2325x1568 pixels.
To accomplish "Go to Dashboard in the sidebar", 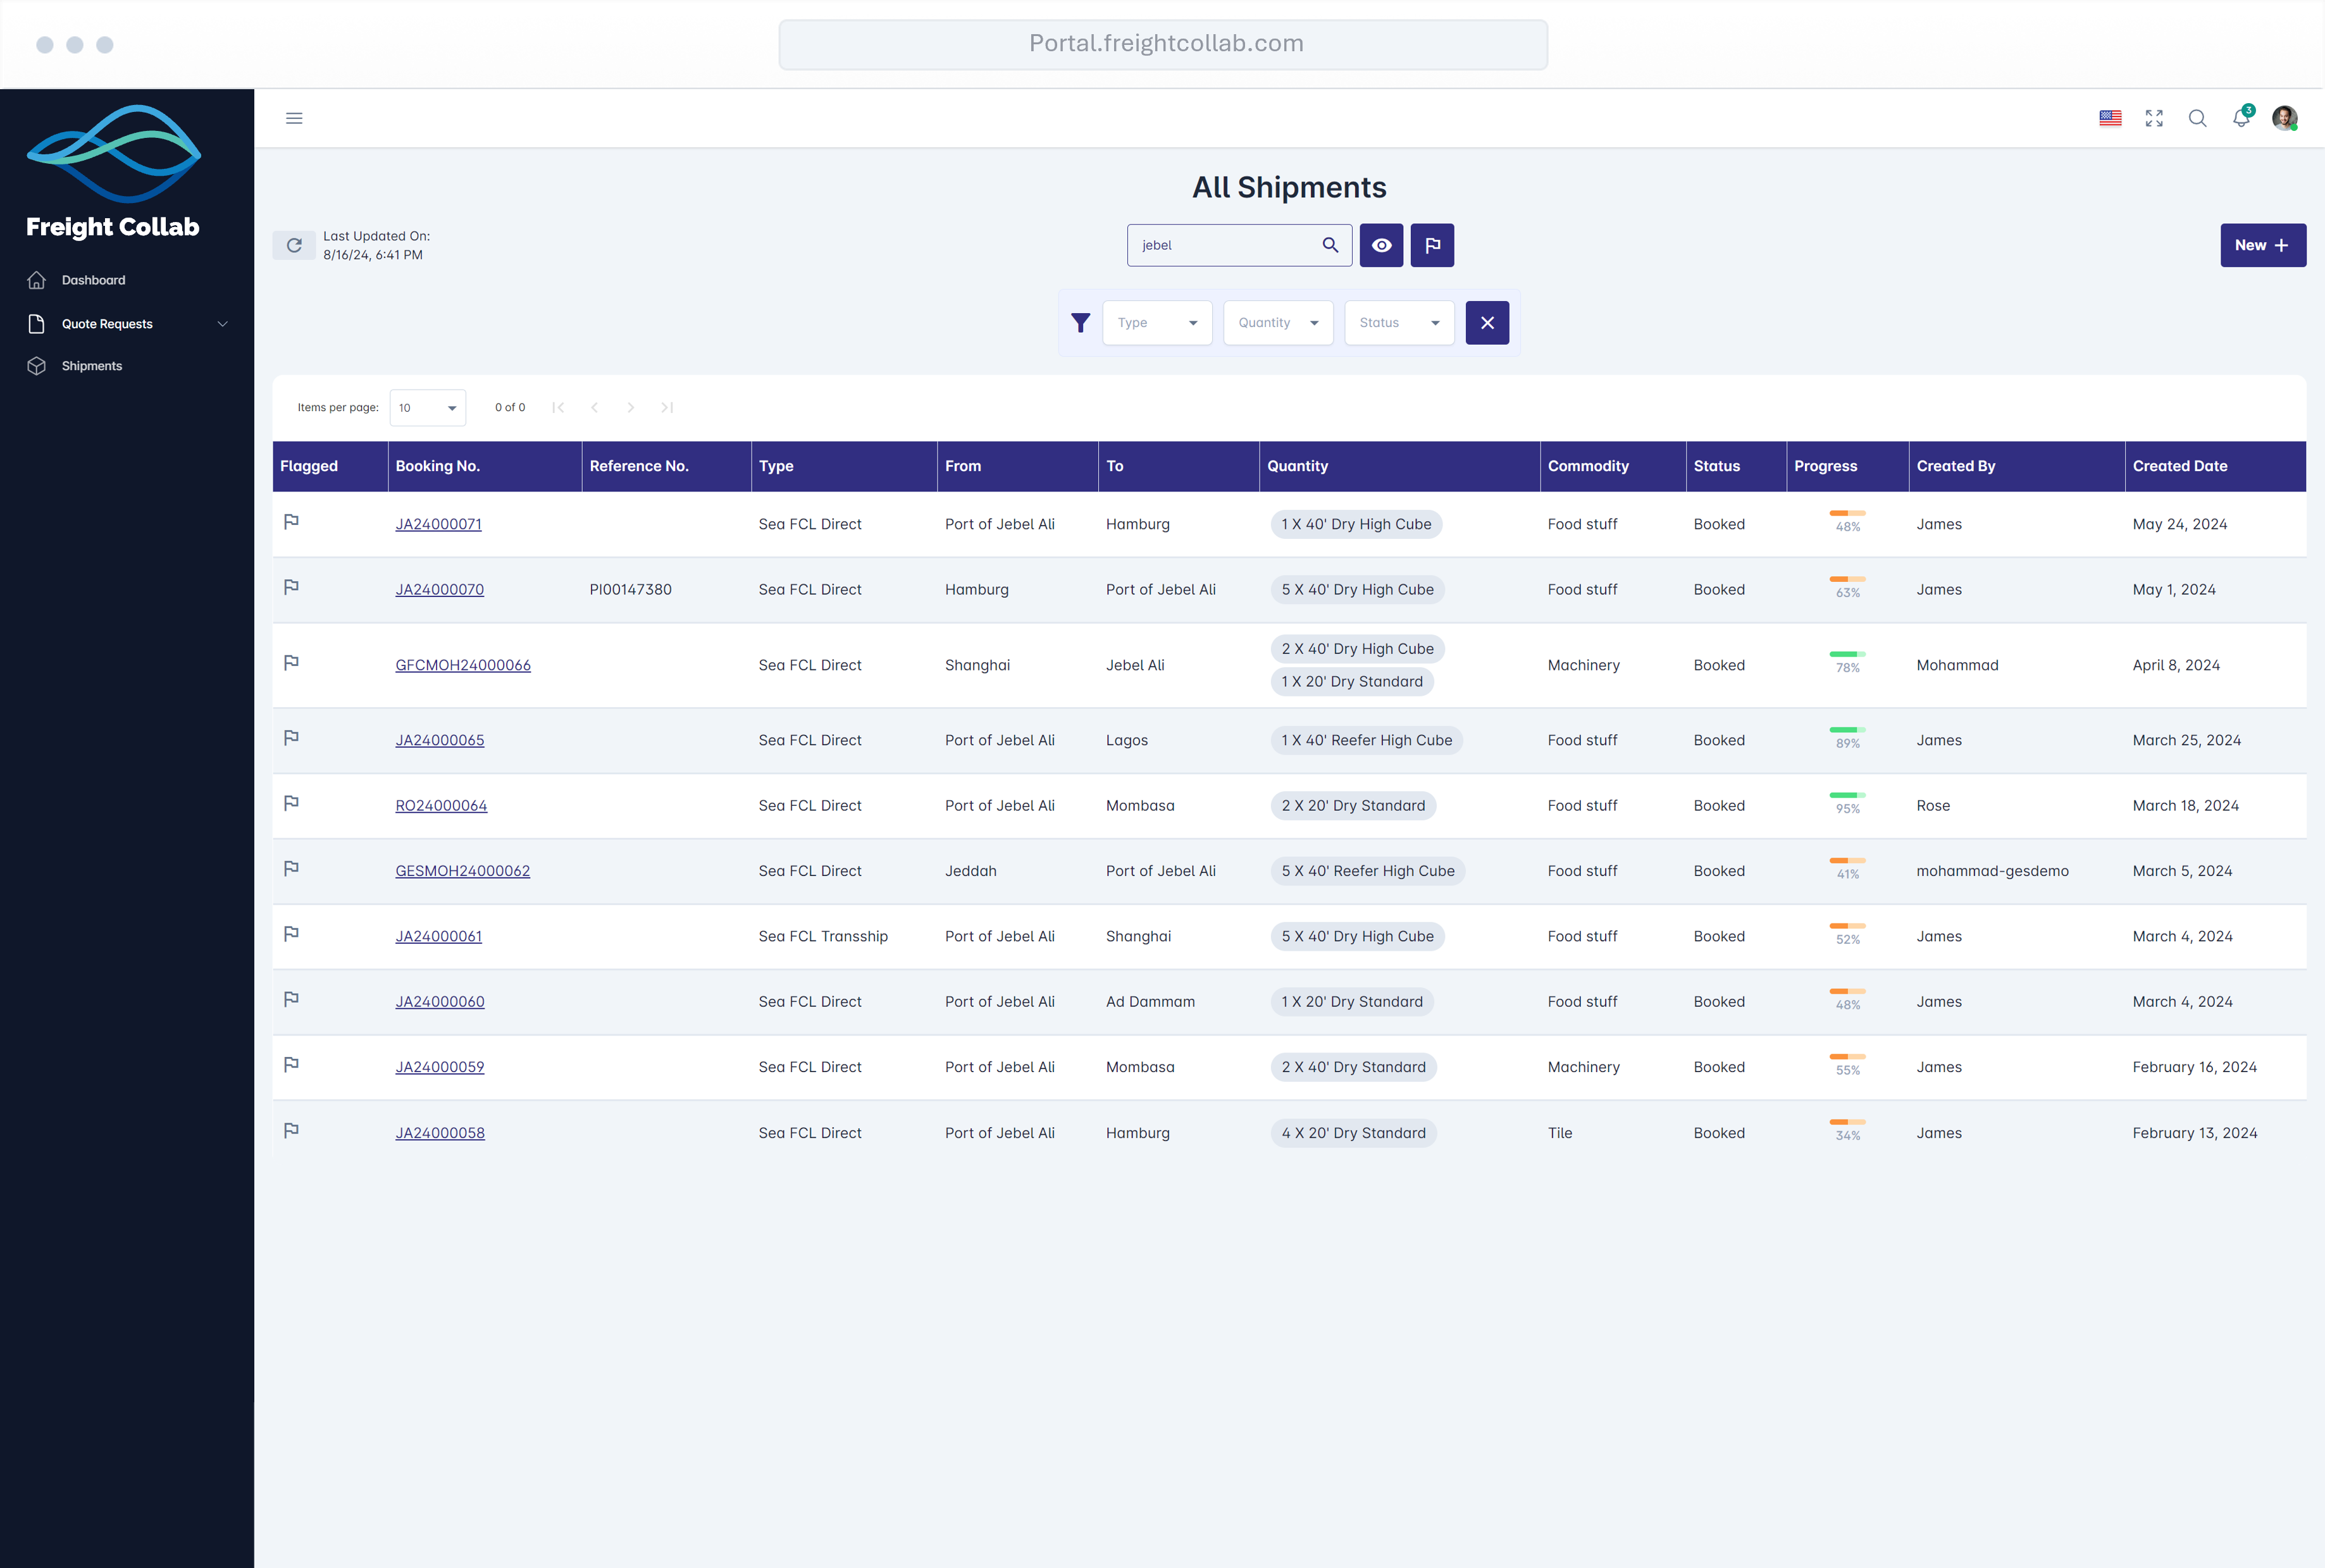I will [93, 280].
